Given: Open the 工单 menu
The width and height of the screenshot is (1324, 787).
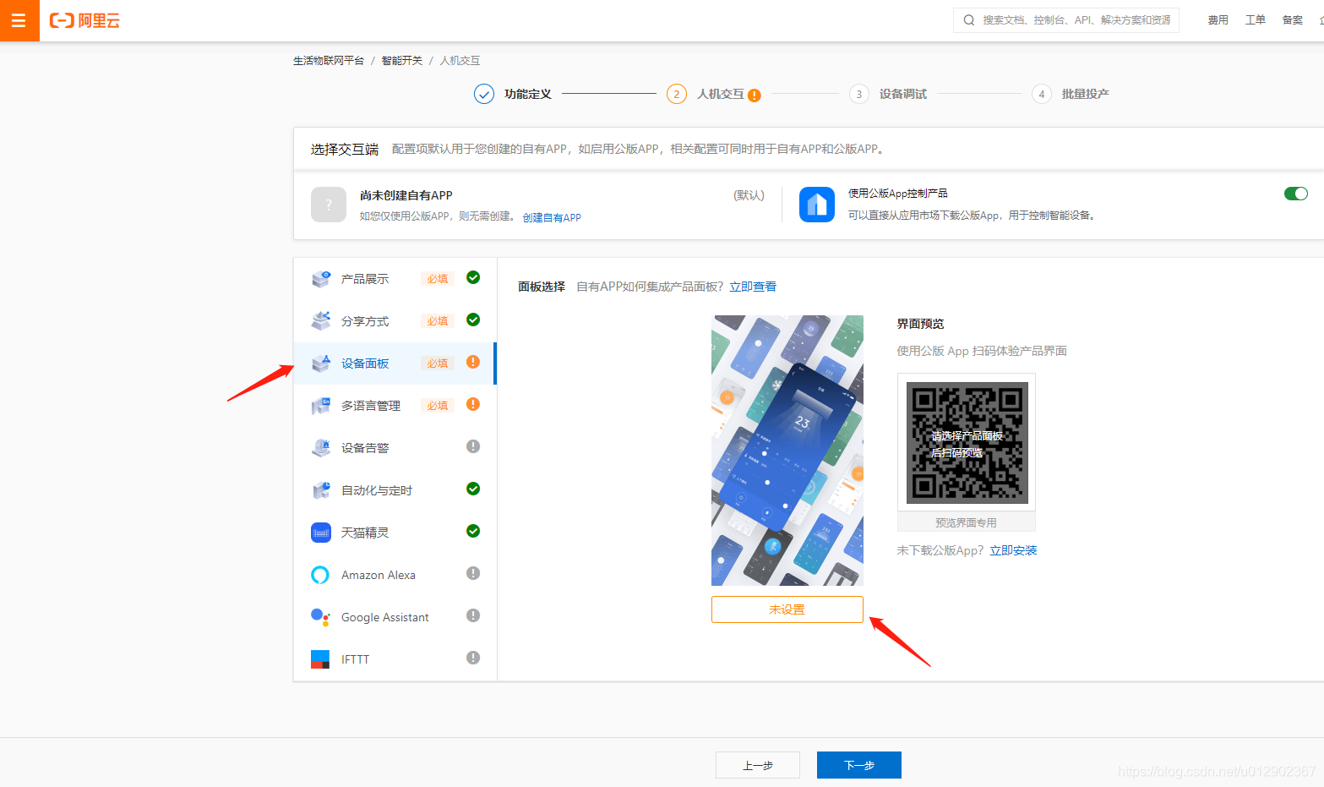Looking at the screenshot, I should coord(1255,20).
